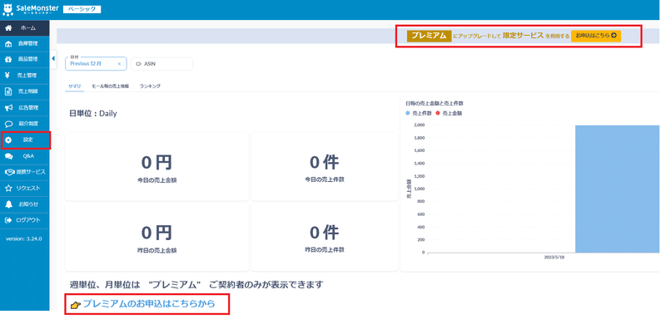This screenshot has height=319, width=666.
Task: Open 設定 gear icon in sidebar
Action: pyautogui.click(x=8, y=140)
